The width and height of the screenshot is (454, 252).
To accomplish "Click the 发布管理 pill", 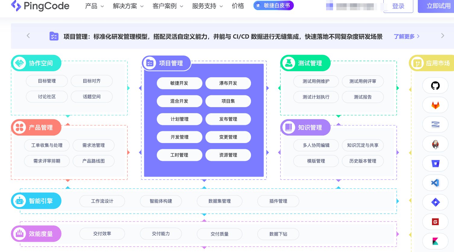I will 228,119.
